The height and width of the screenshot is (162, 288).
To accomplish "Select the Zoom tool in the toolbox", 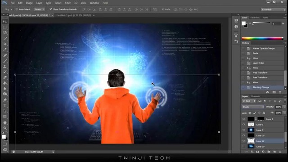I will [x=5, y=128].
